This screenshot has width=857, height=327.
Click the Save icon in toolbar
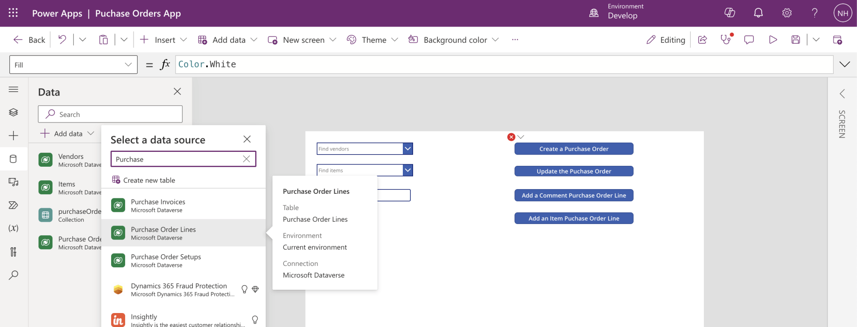[x=796, y=40]
